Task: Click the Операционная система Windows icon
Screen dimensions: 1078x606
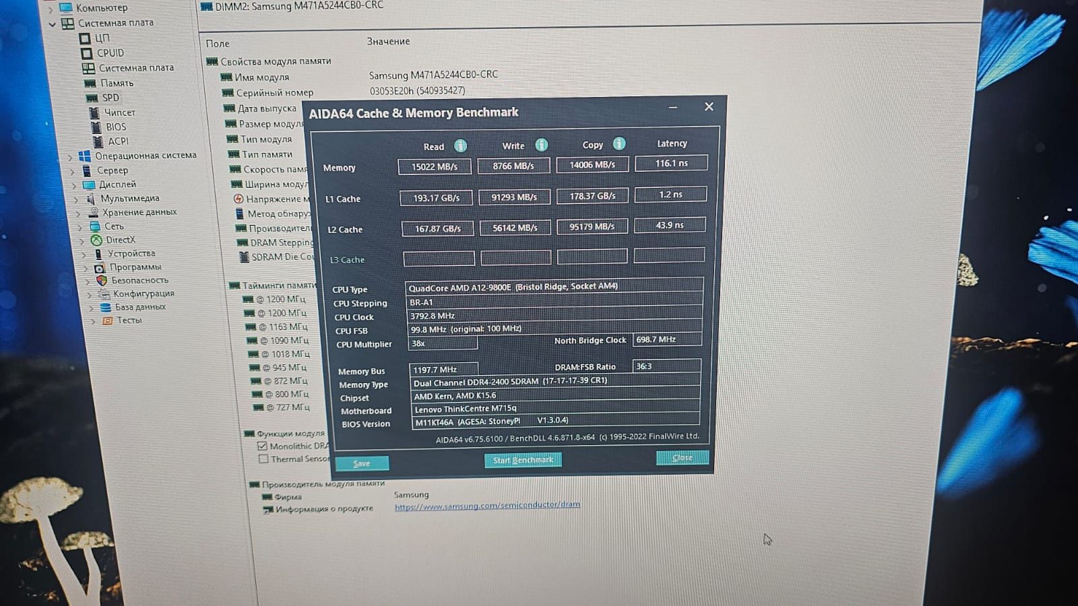Action: tap(85, 156)
